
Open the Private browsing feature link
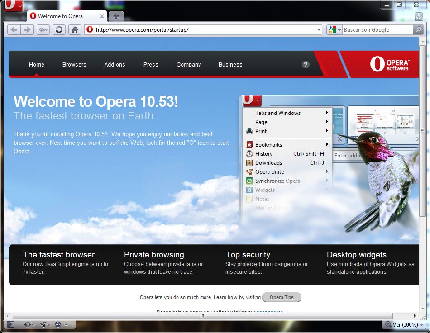(154, 255)
